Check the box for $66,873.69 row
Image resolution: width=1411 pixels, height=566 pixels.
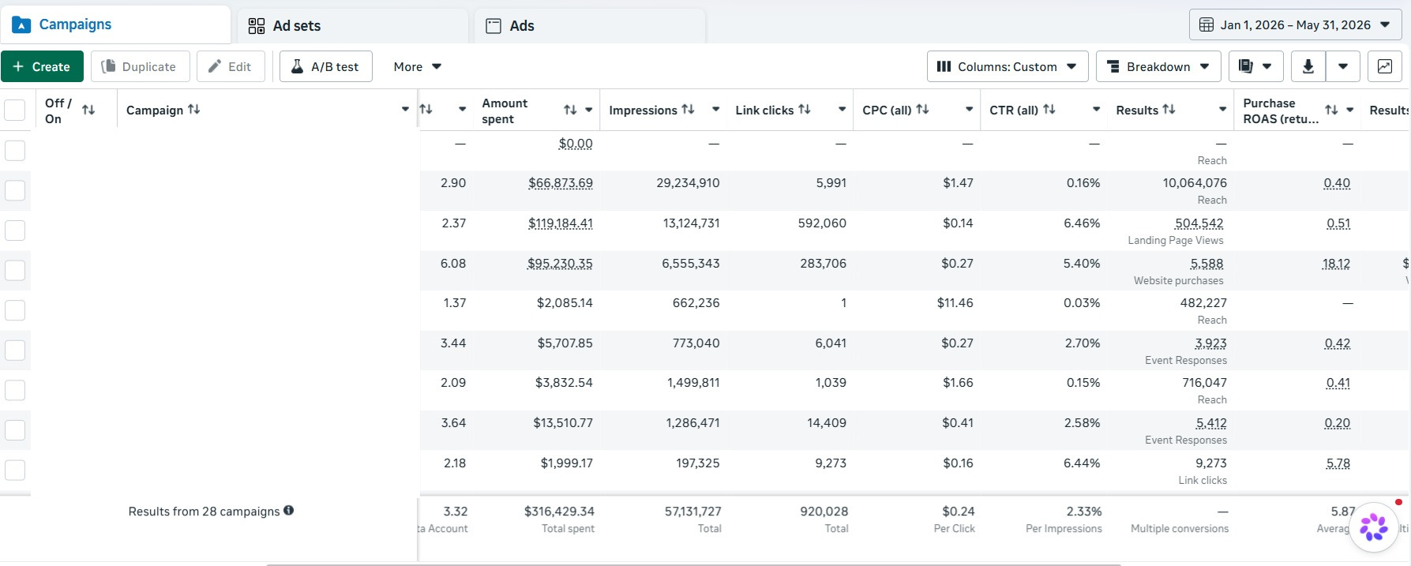pos(15,190)
